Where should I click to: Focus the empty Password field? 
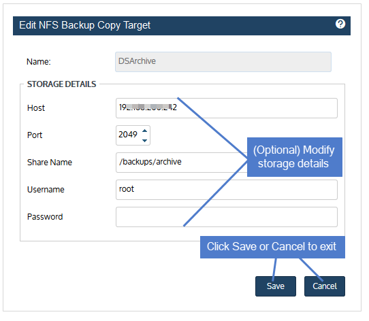(x=227, y=217)
